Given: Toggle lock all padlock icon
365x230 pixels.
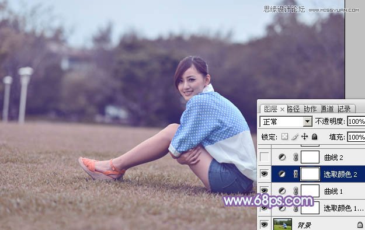Looking at the screenshot, I should pyautogui.click(x=315, y=137).
